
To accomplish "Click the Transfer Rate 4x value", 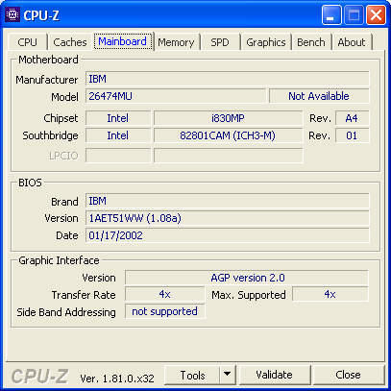I will 164,294.
